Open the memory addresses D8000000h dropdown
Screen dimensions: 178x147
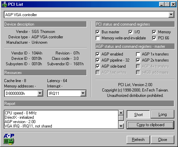point(40,94)
